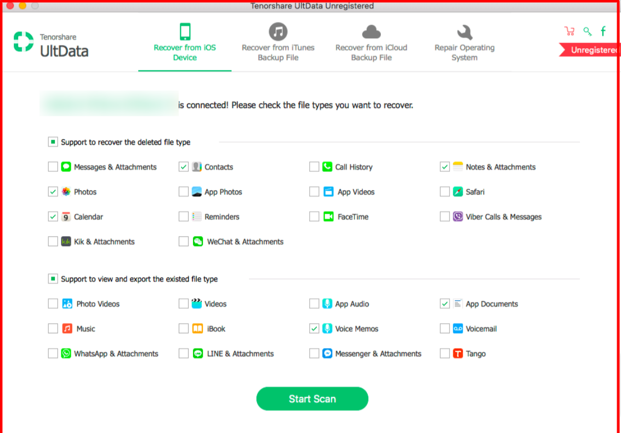
Task: Click the shopping cart purchase icon
Action: click(x=569, y=31)
